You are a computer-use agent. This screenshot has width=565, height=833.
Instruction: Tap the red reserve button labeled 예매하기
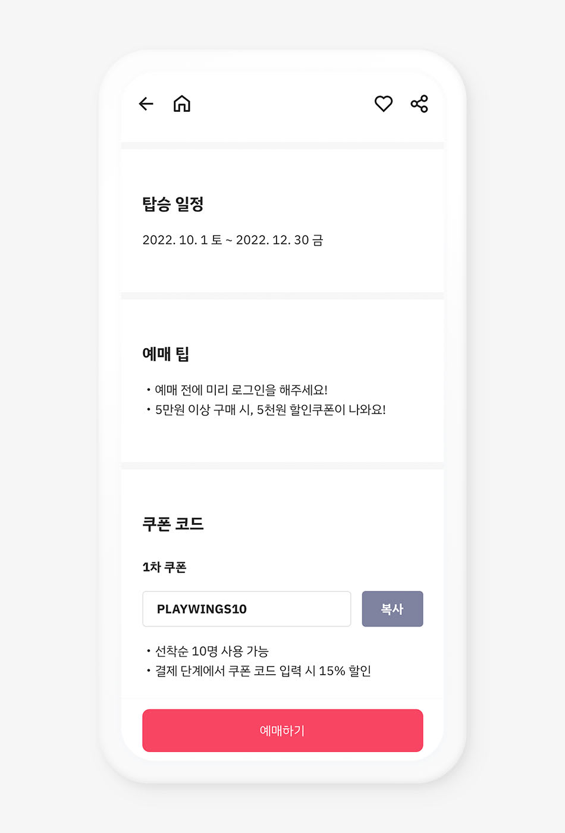pyautogui.click(x=282, y=731)
